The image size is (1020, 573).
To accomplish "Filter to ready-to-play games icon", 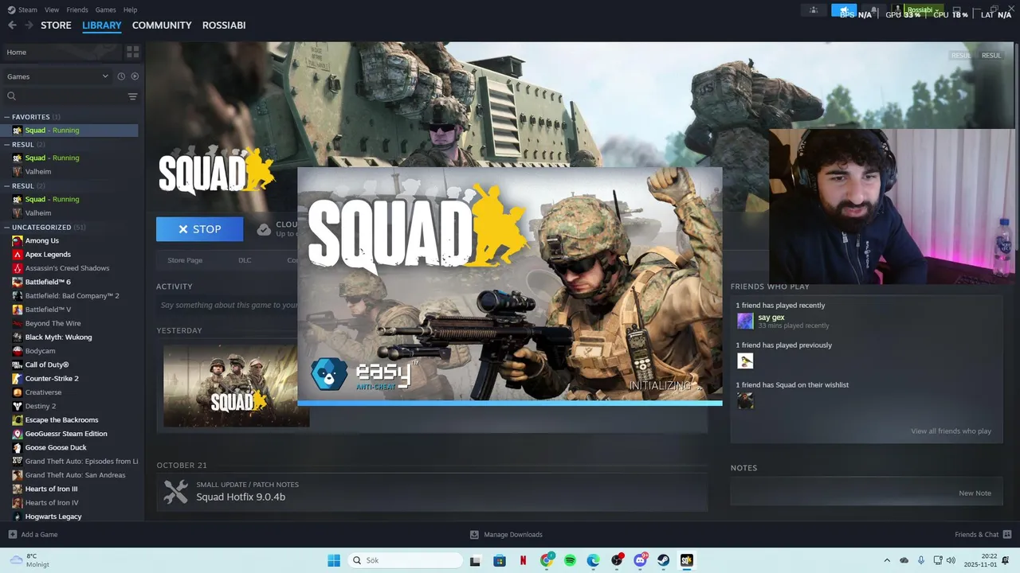I will point(135,76).
